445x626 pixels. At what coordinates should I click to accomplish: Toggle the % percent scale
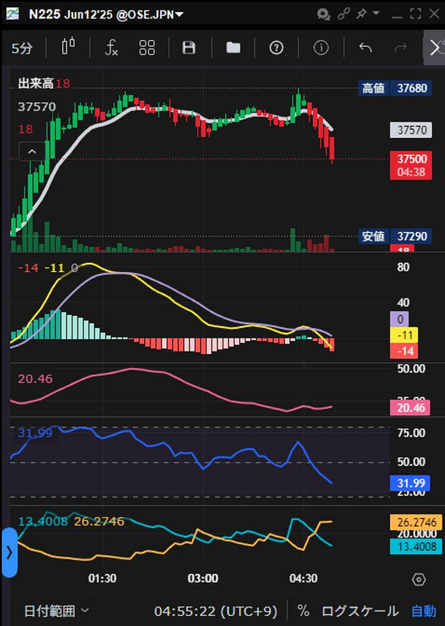[x=303, y=611]
